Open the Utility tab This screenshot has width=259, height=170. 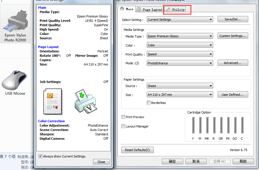[x=175, y=9]
